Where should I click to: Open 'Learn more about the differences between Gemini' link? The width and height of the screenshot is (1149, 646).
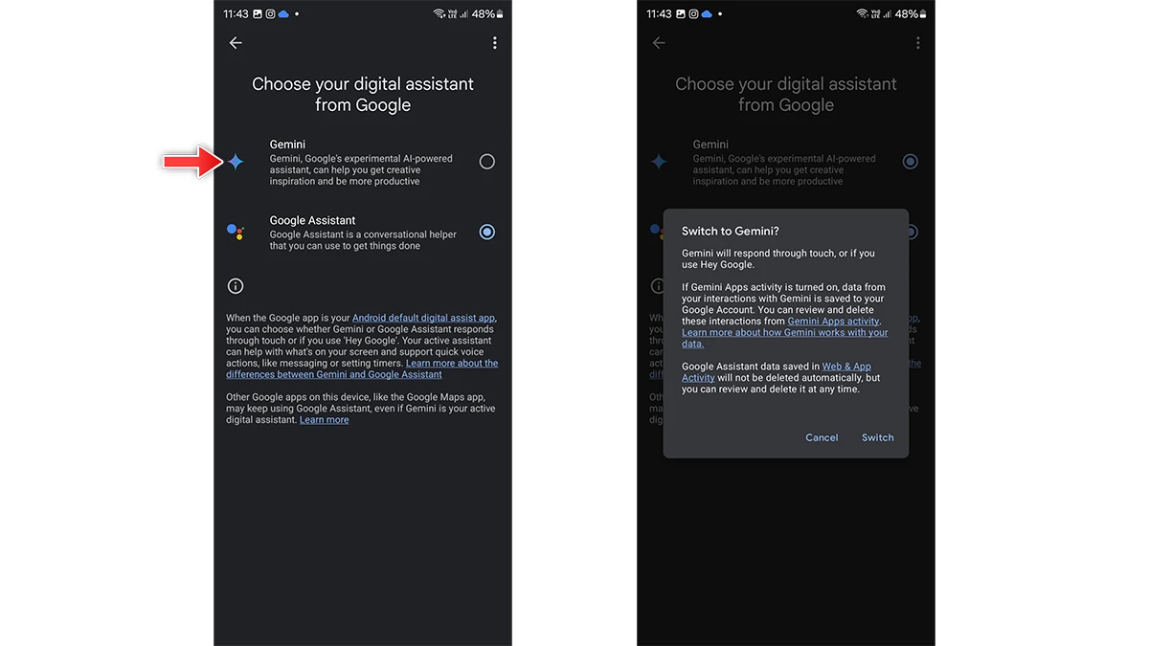(362, 368)
